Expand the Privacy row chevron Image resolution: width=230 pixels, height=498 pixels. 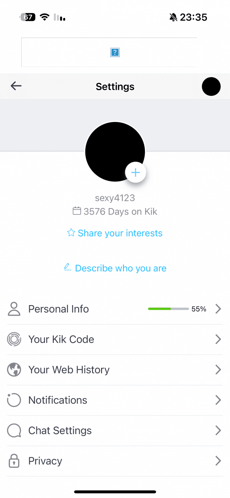click(218, 460)
